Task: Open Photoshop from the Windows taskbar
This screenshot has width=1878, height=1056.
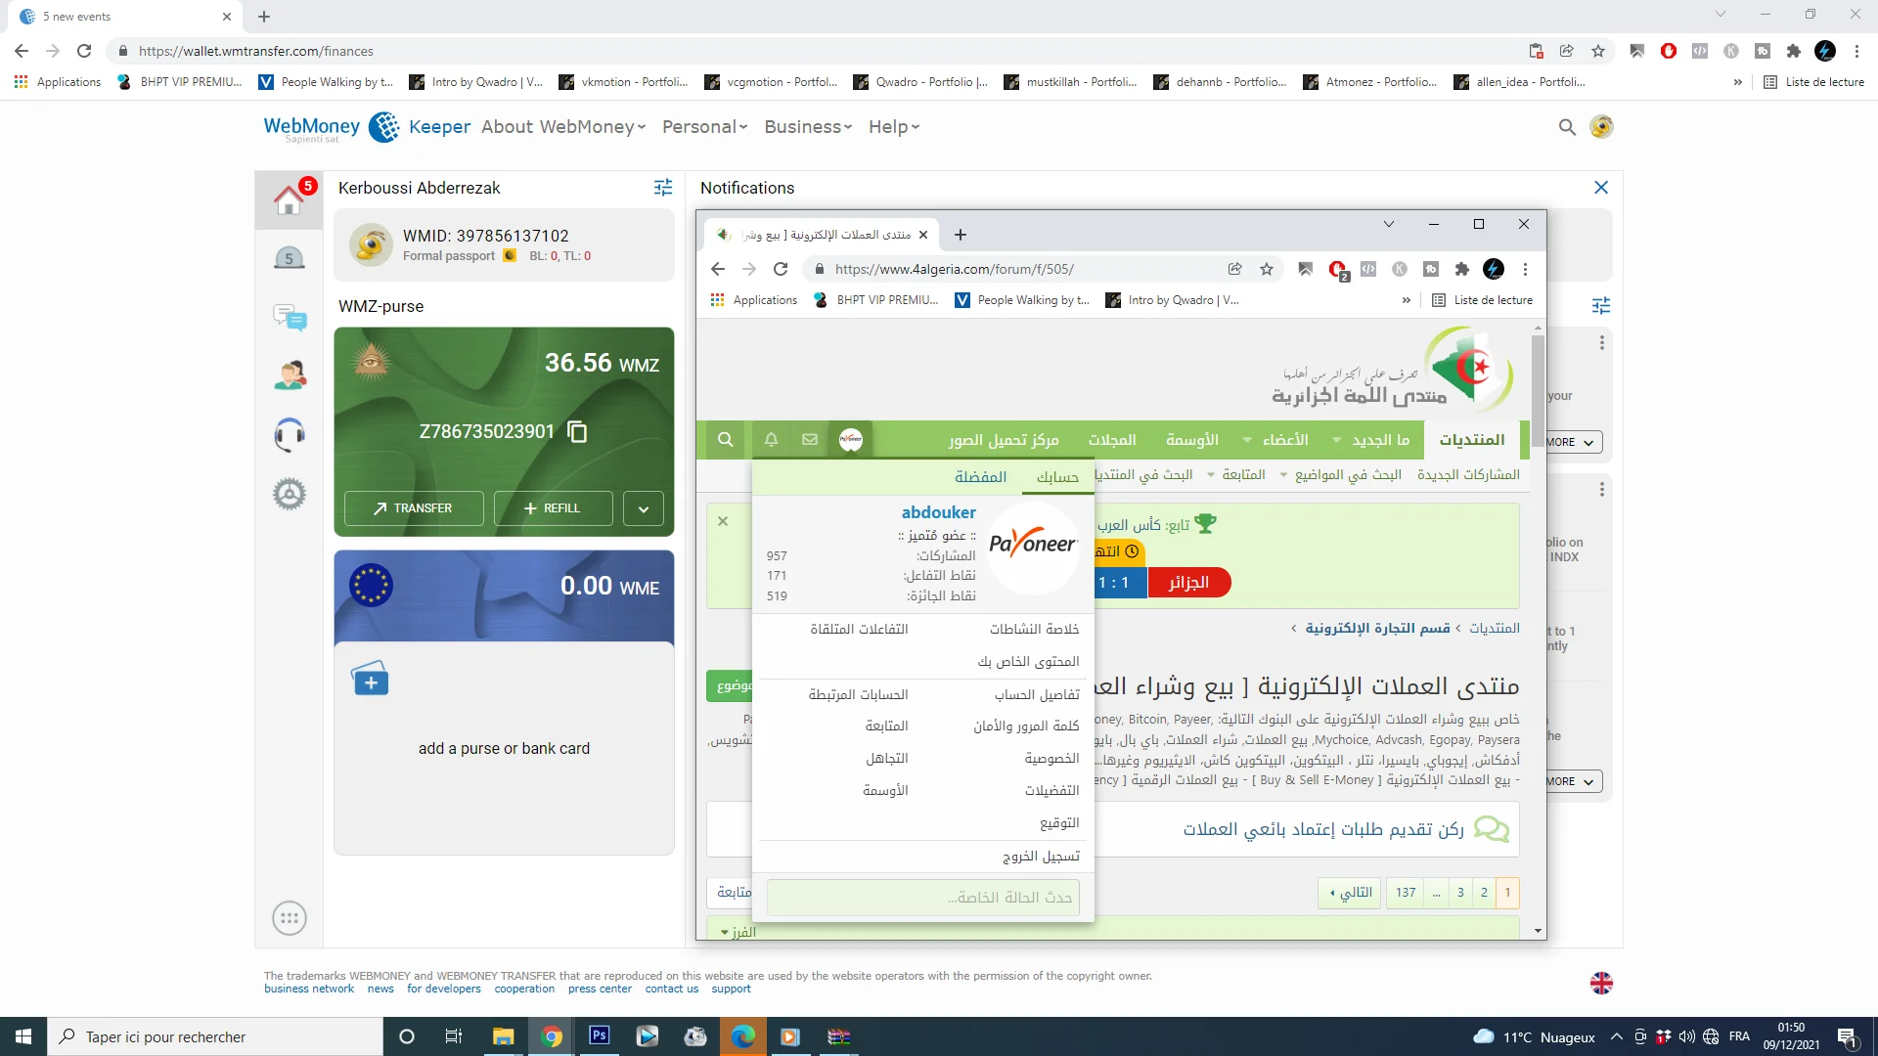Action: coord(600,1035)
